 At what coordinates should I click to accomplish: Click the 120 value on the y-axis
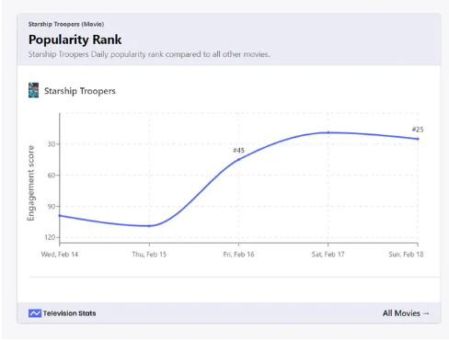(x=50, y=237)
